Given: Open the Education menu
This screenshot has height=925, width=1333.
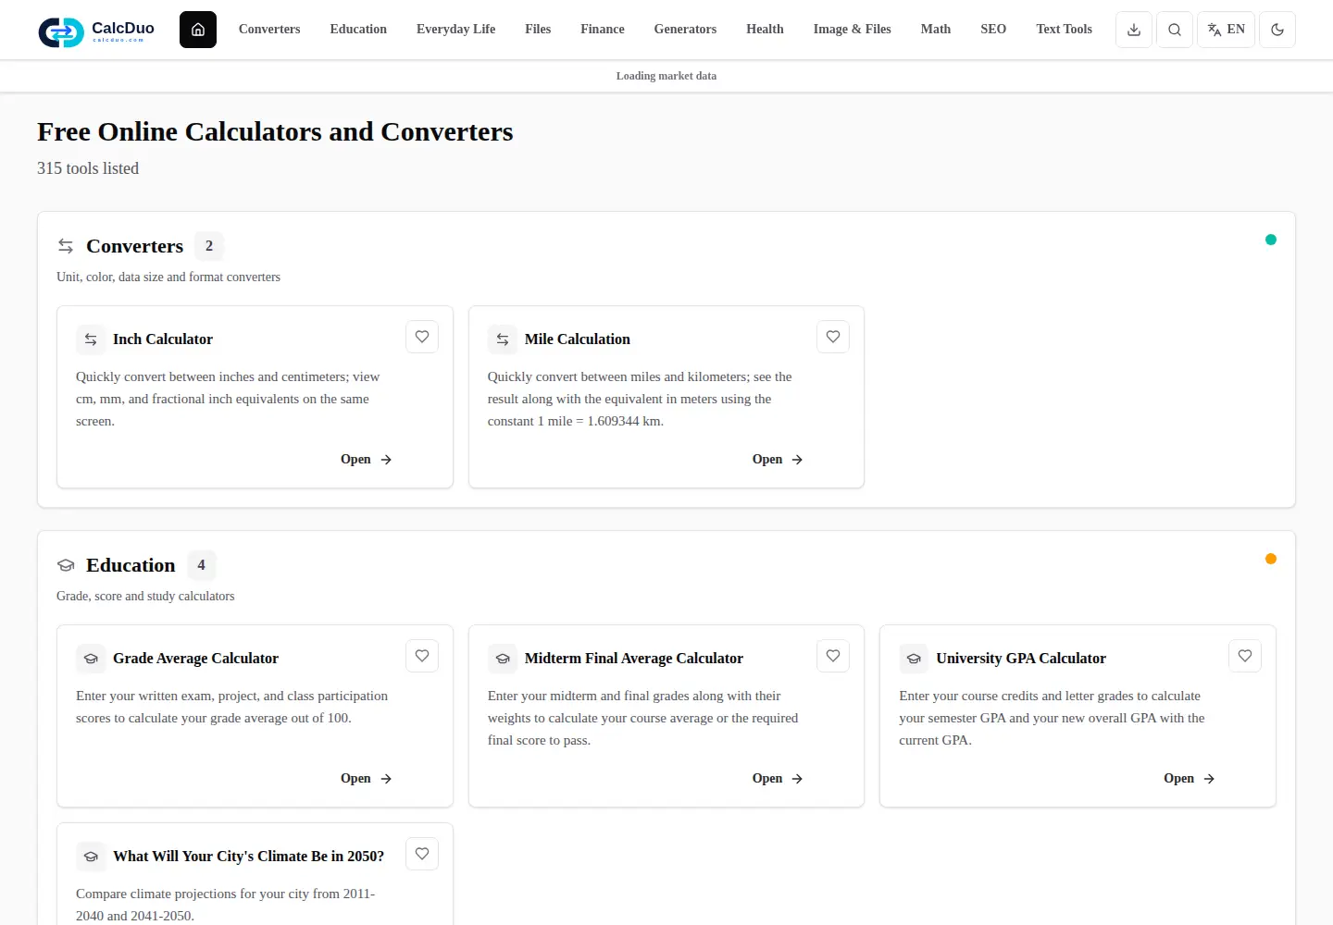Looking at the screenshot, I should pyautogui.click(x=358, y=30).
